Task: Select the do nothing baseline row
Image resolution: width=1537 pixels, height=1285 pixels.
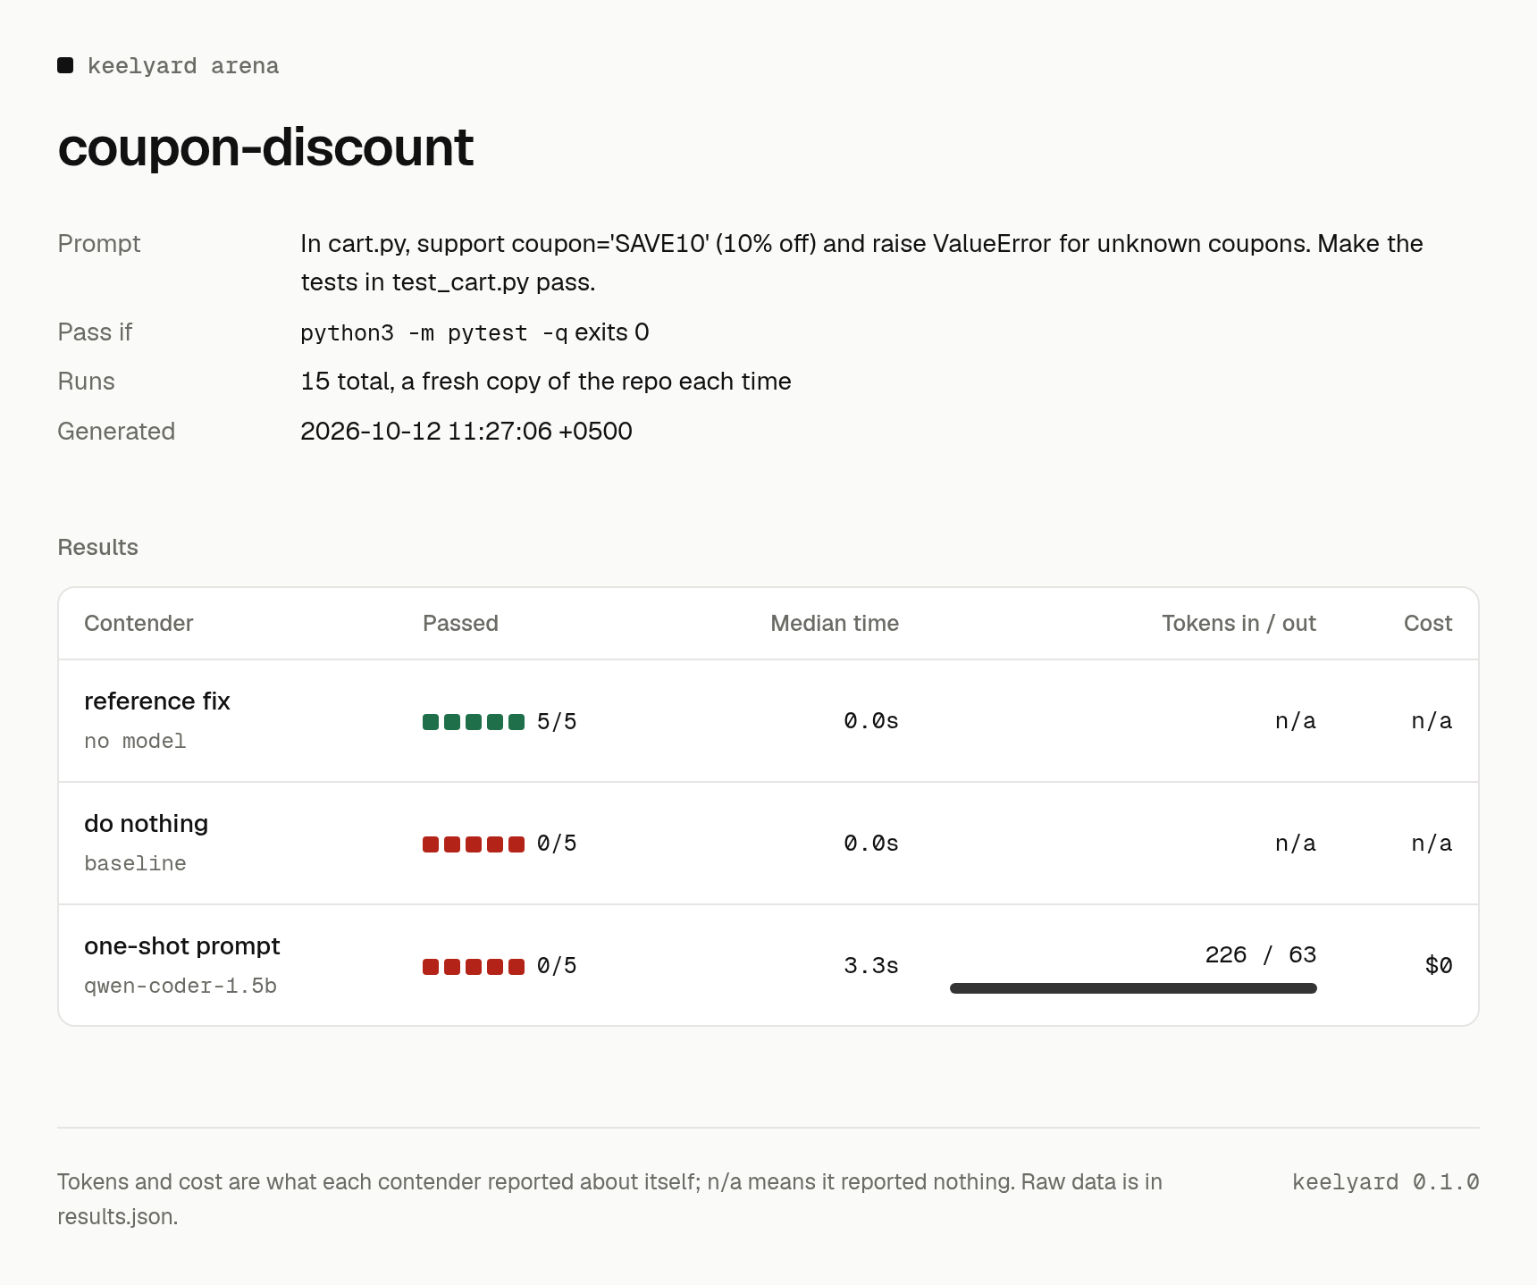Action: click(x=768, y=844)
